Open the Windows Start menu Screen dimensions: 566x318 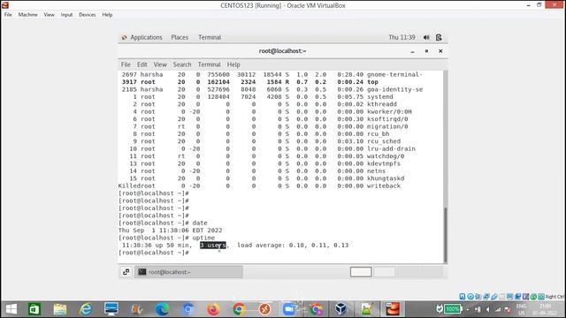click(11, 309)
